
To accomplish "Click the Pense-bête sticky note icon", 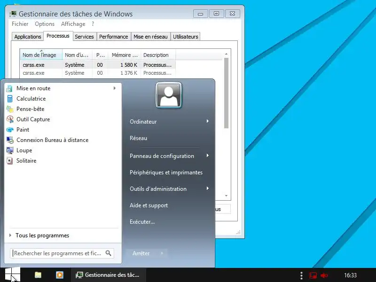I will pos(9,109).
